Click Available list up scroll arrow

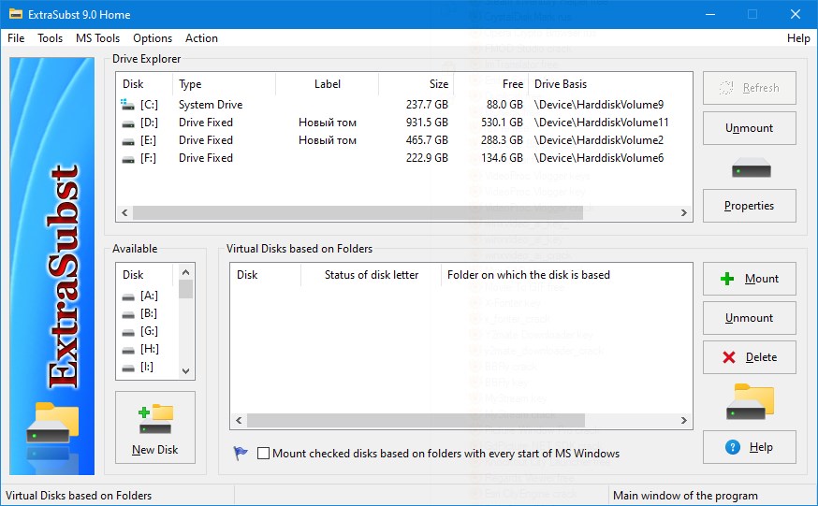click(x=185, y=272)
